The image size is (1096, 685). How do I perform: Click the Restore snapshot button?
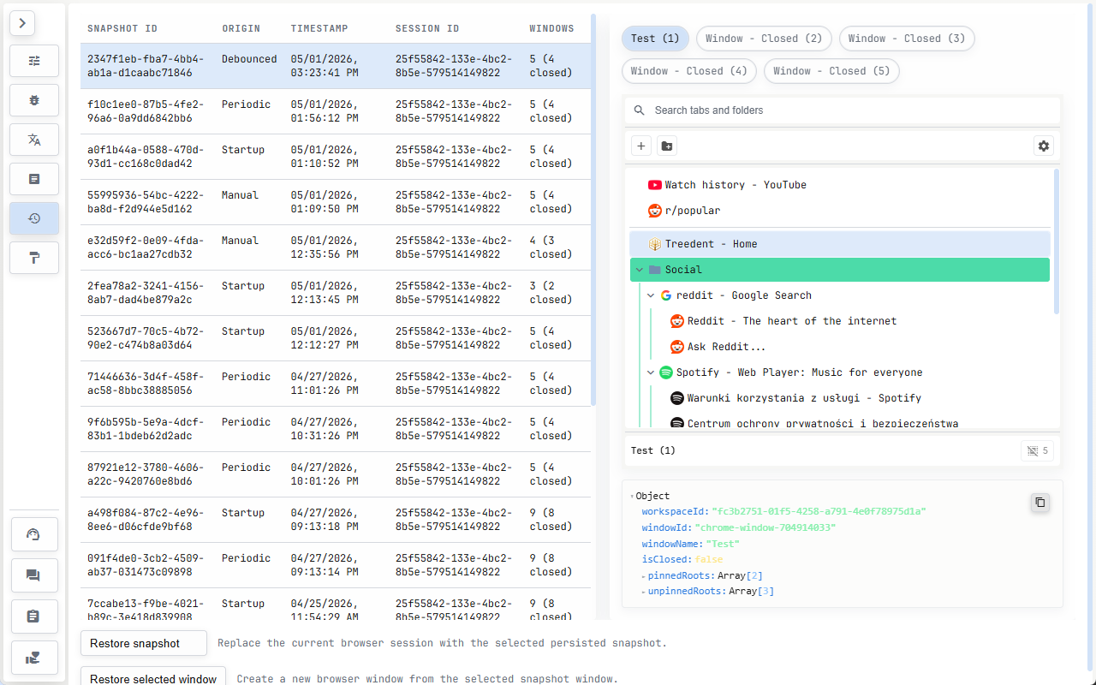(x=144, y=643)
